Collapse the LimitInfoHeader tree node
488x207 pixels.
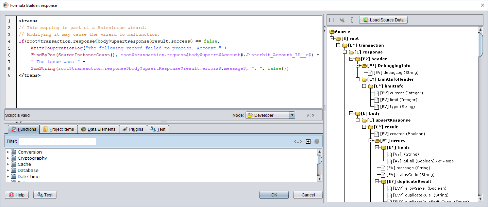(x=358, y=79)
